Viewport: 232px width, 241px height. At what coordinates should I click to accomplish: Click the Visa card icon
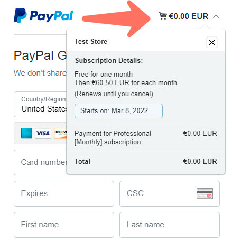click(43, 133)
